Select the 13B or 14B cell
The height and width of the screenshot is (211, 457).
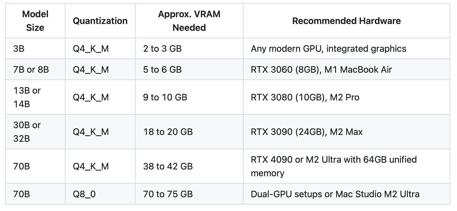pos(35,97)
